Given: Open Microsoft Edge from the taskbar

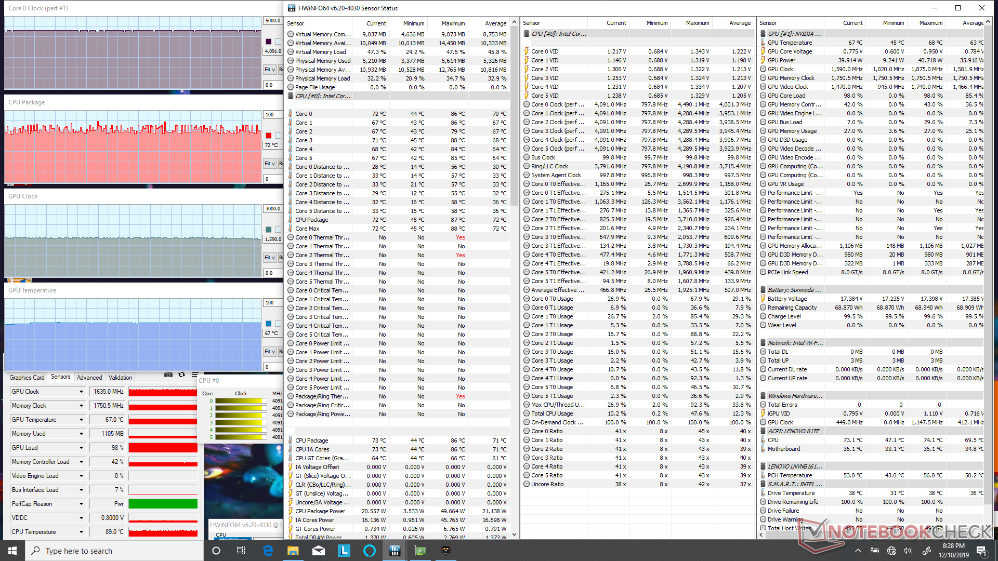Looking at the screenshot, I should (268, 551).
